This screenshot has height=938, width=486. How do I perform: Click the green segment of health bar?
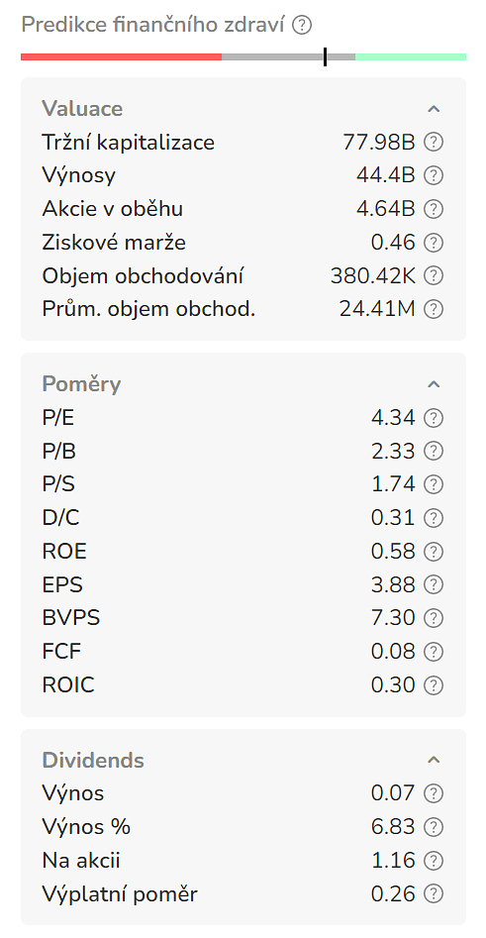point(411,56)
